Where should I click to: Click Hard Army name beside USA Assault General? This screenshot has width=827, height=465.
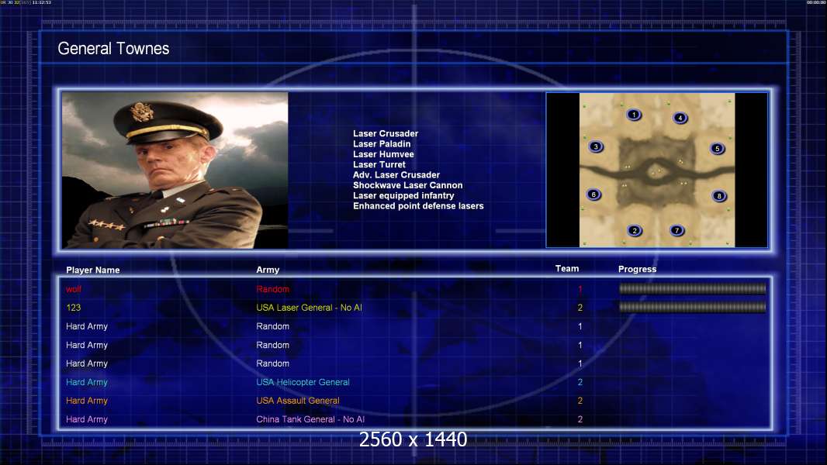(x=87, y=401)
